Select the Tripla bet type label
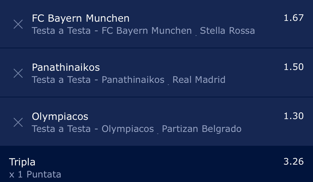The image size is (313, 182). click(x=22, y=162)
